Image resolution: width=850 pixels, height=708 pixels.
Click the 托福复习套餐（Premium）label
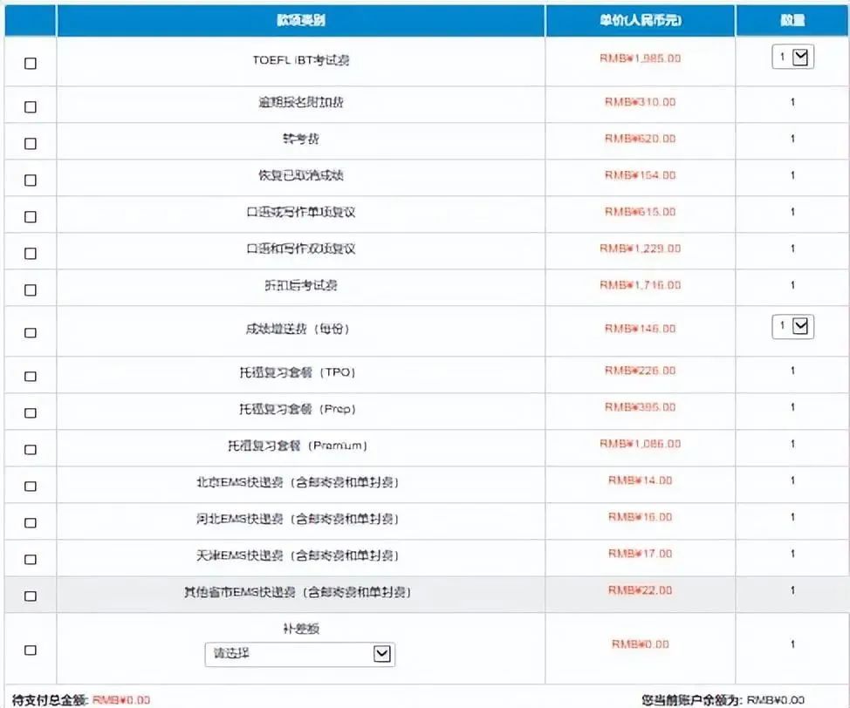[298, 446]
